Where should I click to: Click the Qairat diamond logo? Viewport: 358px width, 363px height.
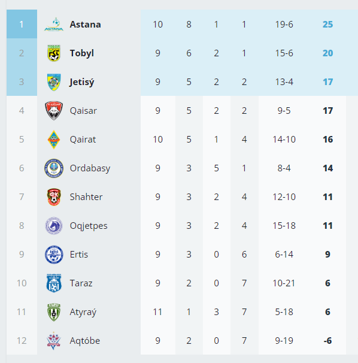pos(54,140)
